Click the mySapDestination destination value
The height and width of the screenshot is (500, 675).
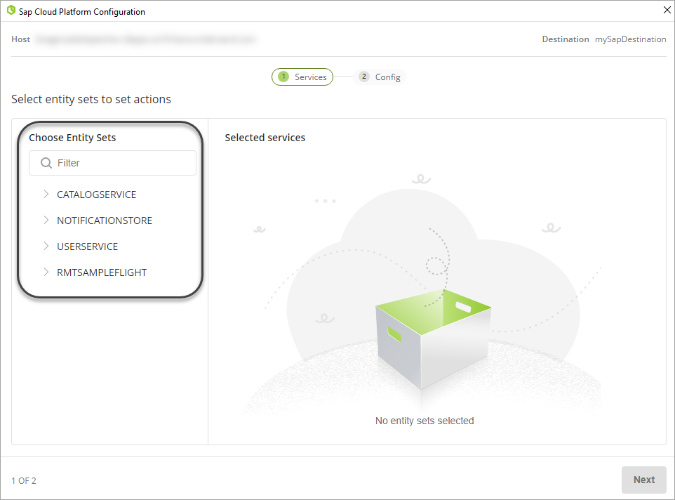point(631,39)
